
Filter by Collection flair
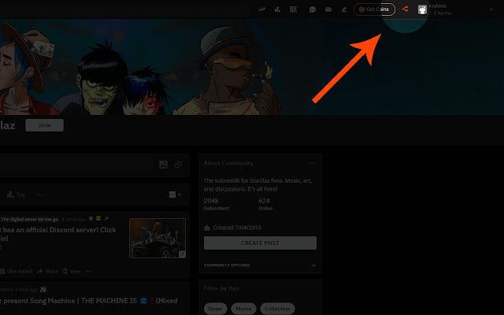point(277,309)
